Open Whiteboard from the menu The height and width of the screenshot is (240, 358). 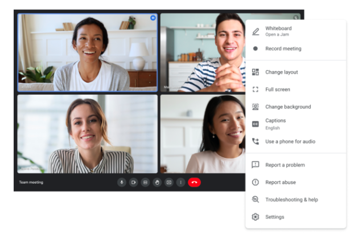[x=278, y=31]
